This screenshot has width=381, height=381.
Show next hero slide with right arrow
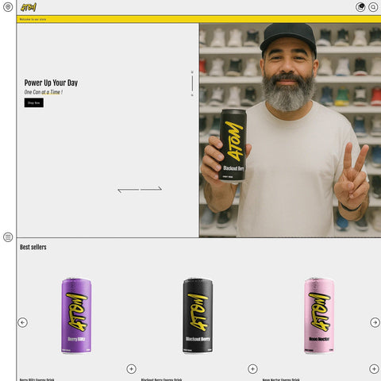point(151,188)
